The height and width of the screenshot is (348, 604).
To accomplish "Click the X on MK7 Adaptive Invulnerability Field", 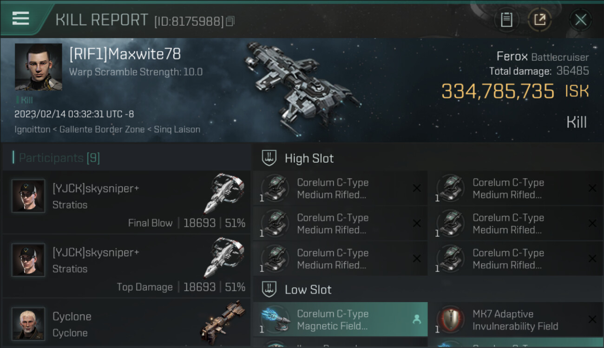I will pos(592,319).
